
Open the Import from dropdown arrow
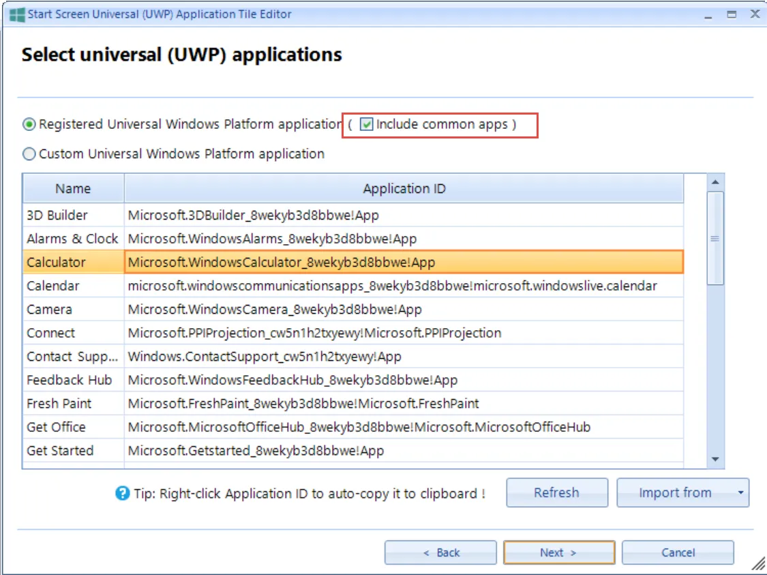740,492
